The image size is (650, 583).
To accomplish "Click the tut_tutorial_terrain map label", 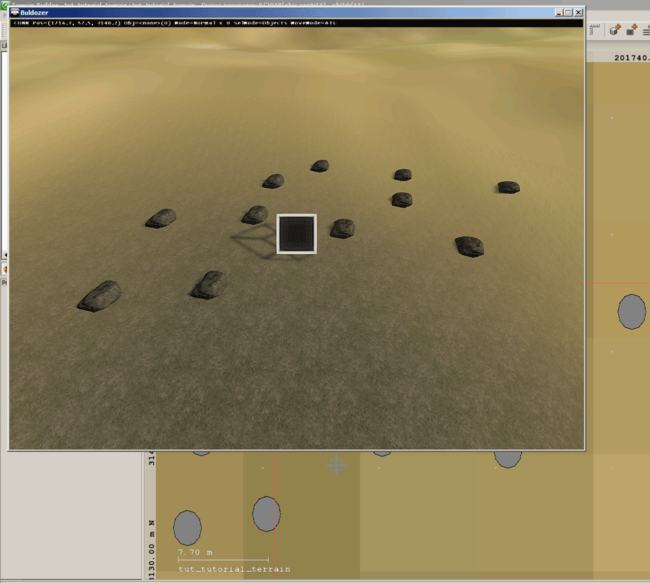I will [x=234, y=569].
